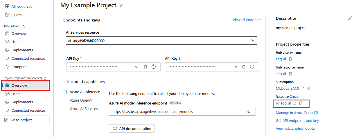Copy the Azure AI inference endpoint URL
Viewport: 356px width, 137px height.
click(x=249, y=111)
